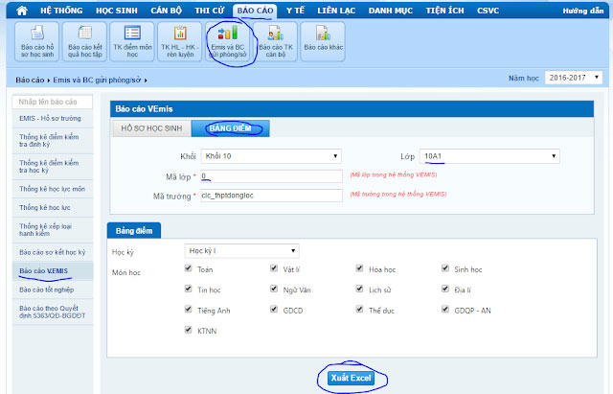Open Báo cáo kết quả học tập icon
The width and height of the screenshot is (613, 394).
[84, 39]
